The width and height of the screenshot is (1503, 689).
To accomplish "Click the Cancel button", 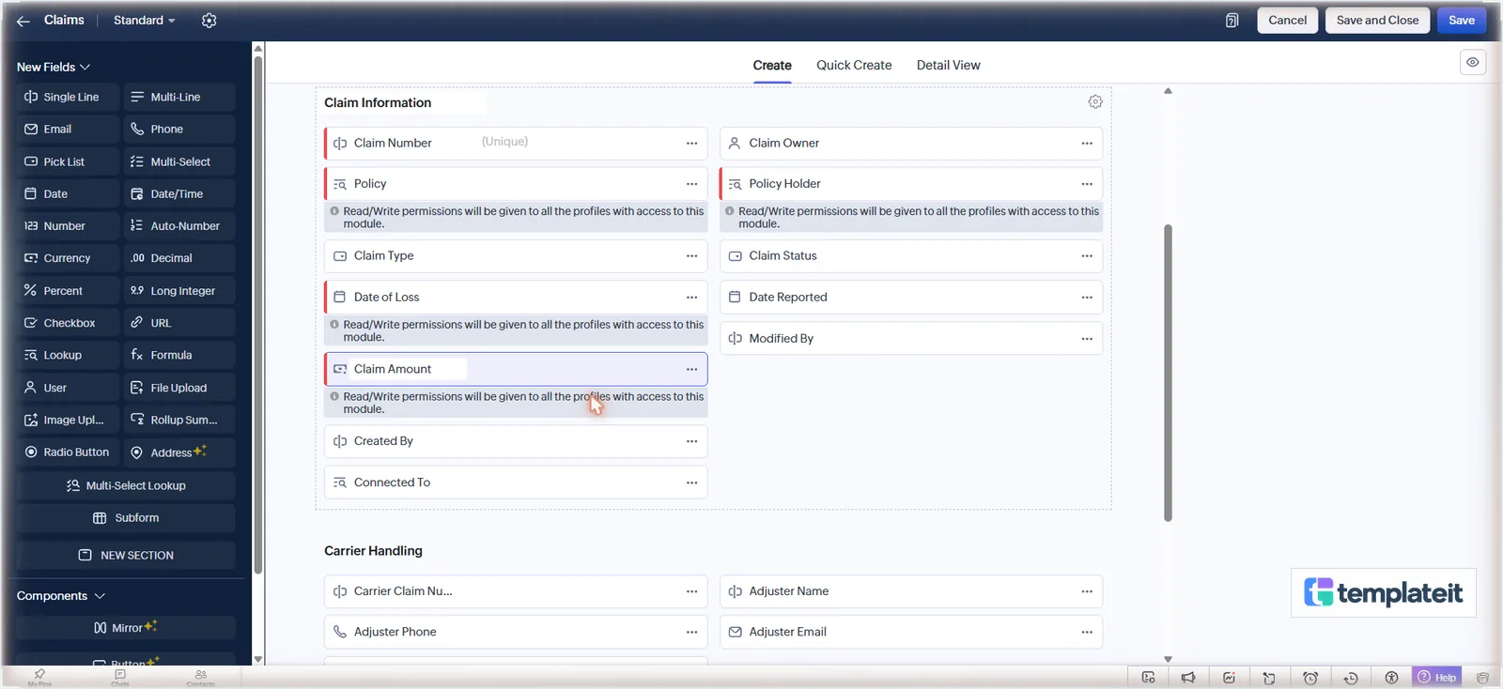I will tap(1288, 21).
